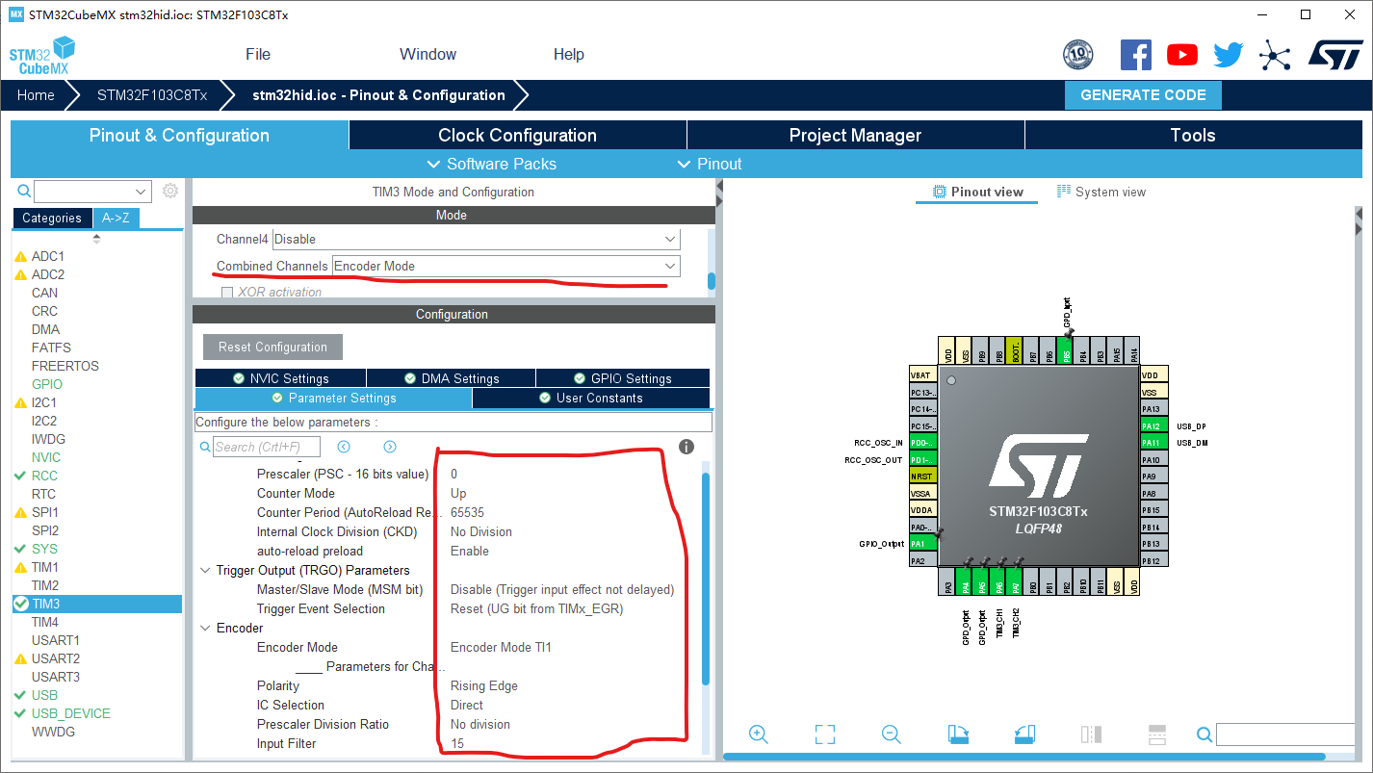1373x773 pixels.
Task: Click the parameter list vertical scrollbar
Action: 706,578
